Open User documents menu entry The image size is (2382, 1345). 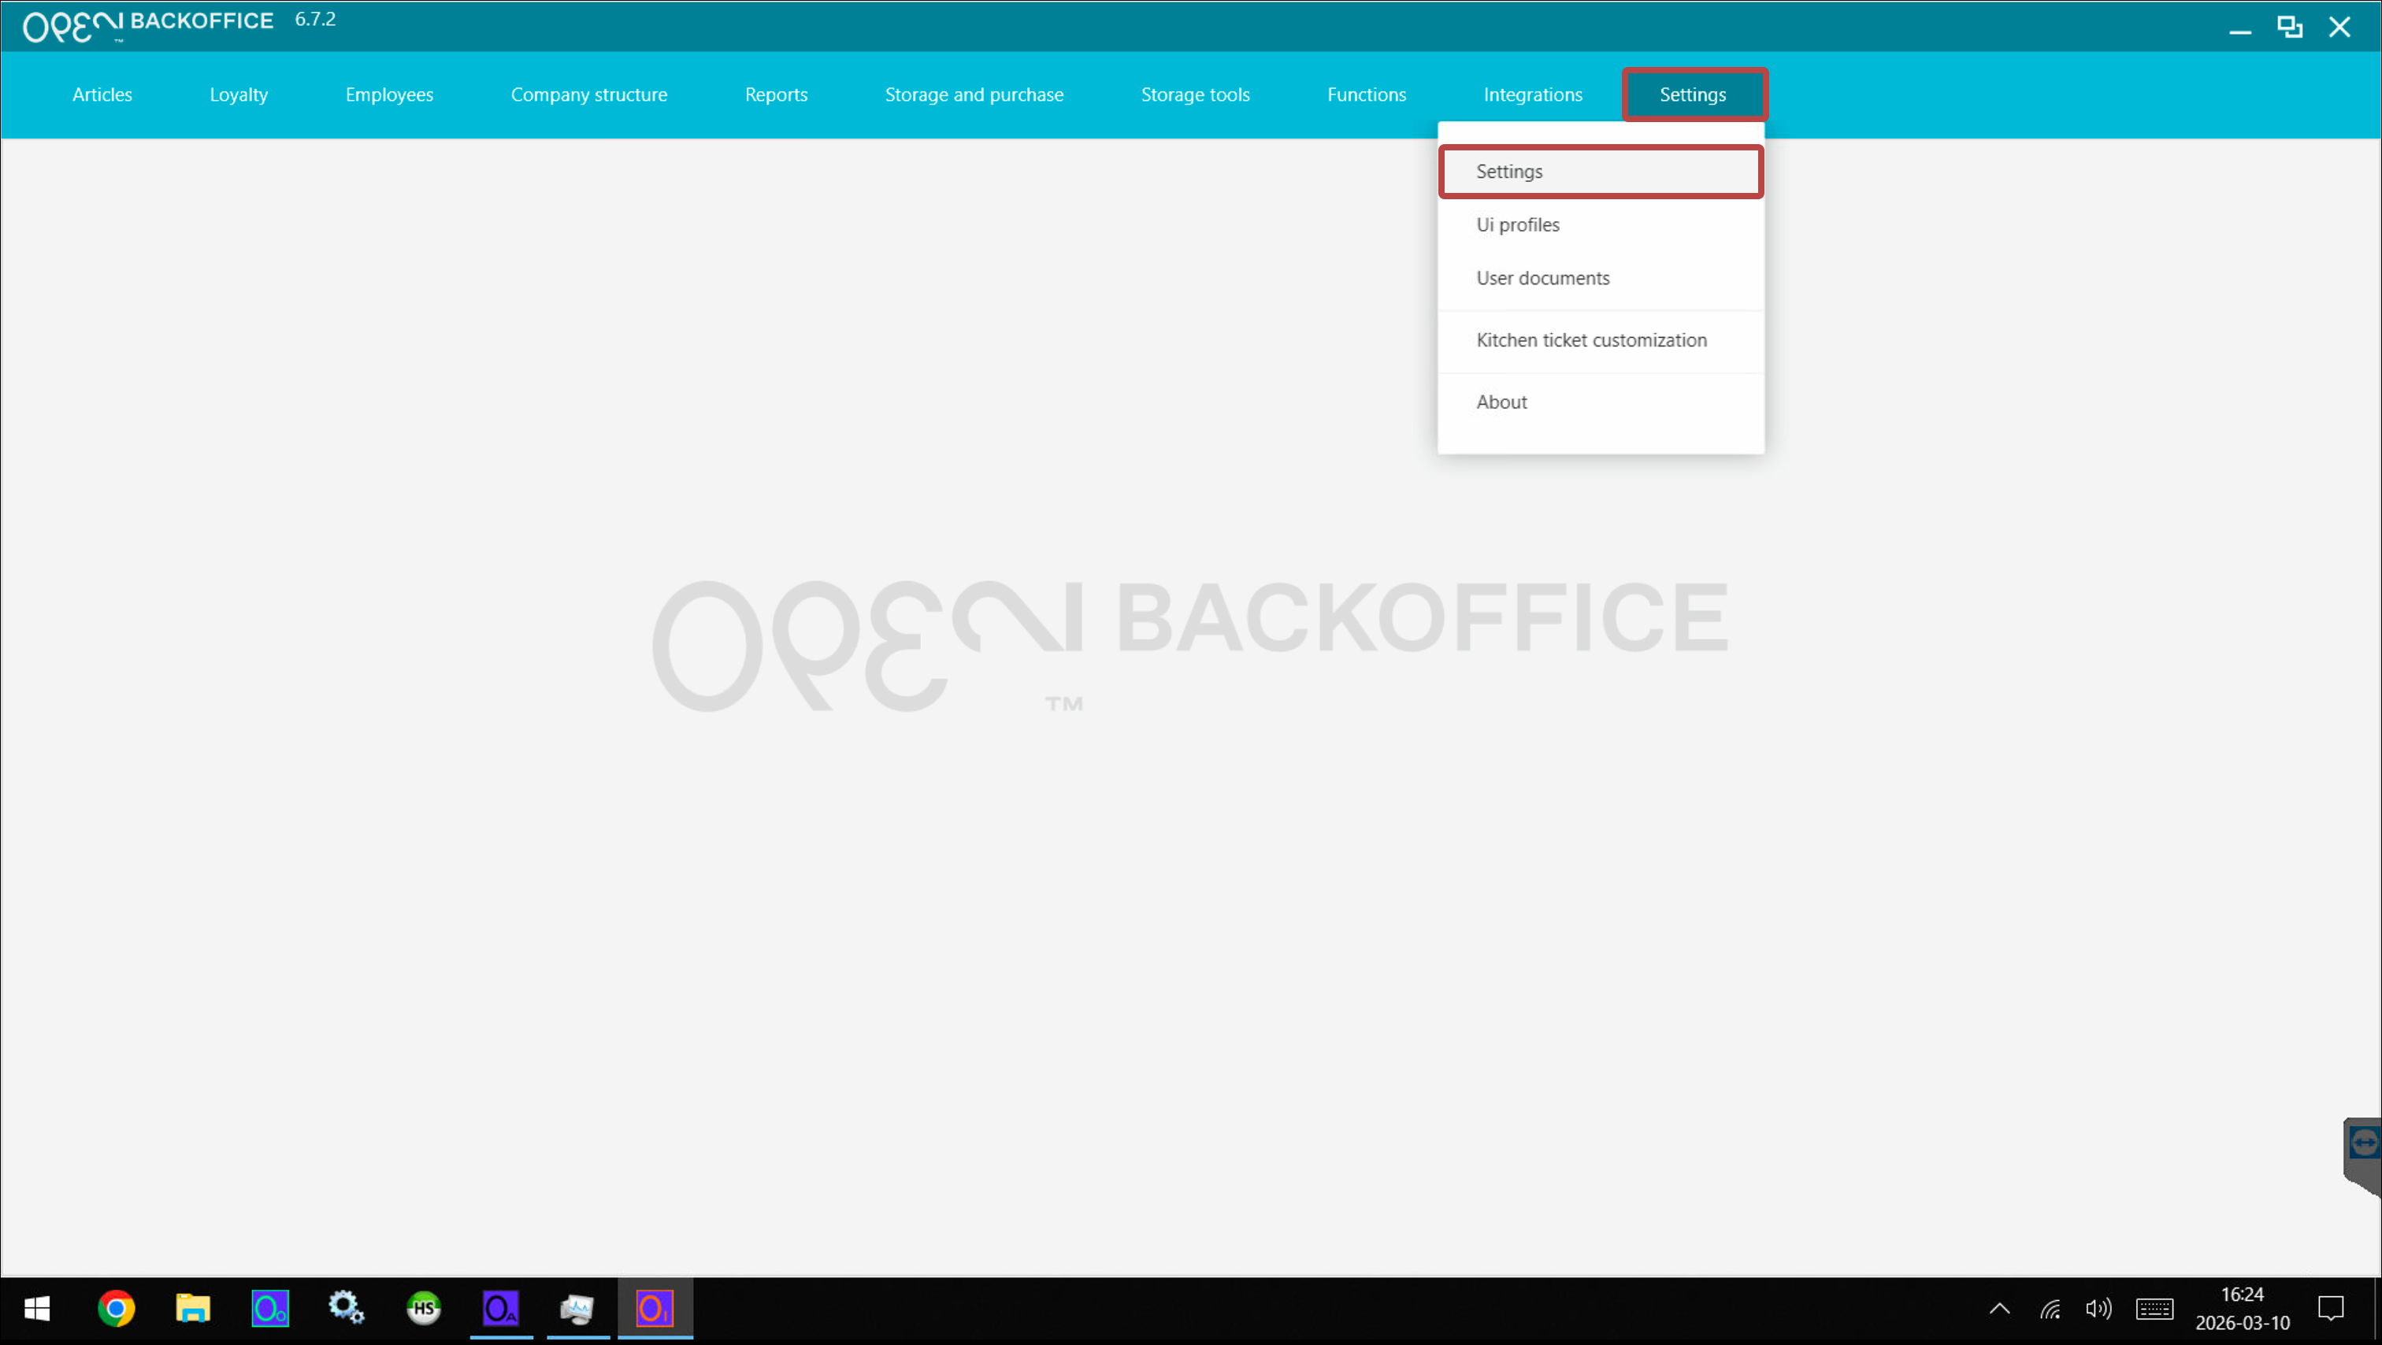(1542, 278)
